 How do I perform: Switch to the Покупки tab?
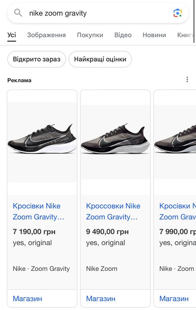pyautogui.click(x=90, y=35)
